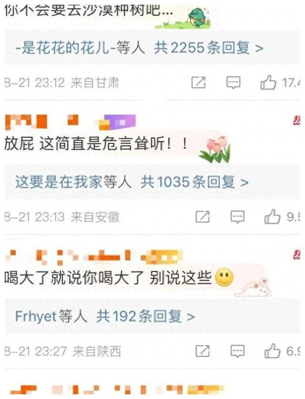Viewport: 305px width, 399px height.
Task: Expand the 2255 replies thread
Action: pos(209,48)
